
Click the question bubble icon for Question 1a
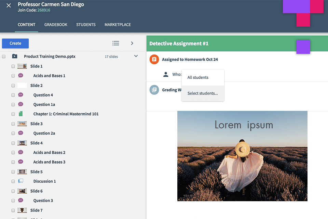click(x=20, y=104)
